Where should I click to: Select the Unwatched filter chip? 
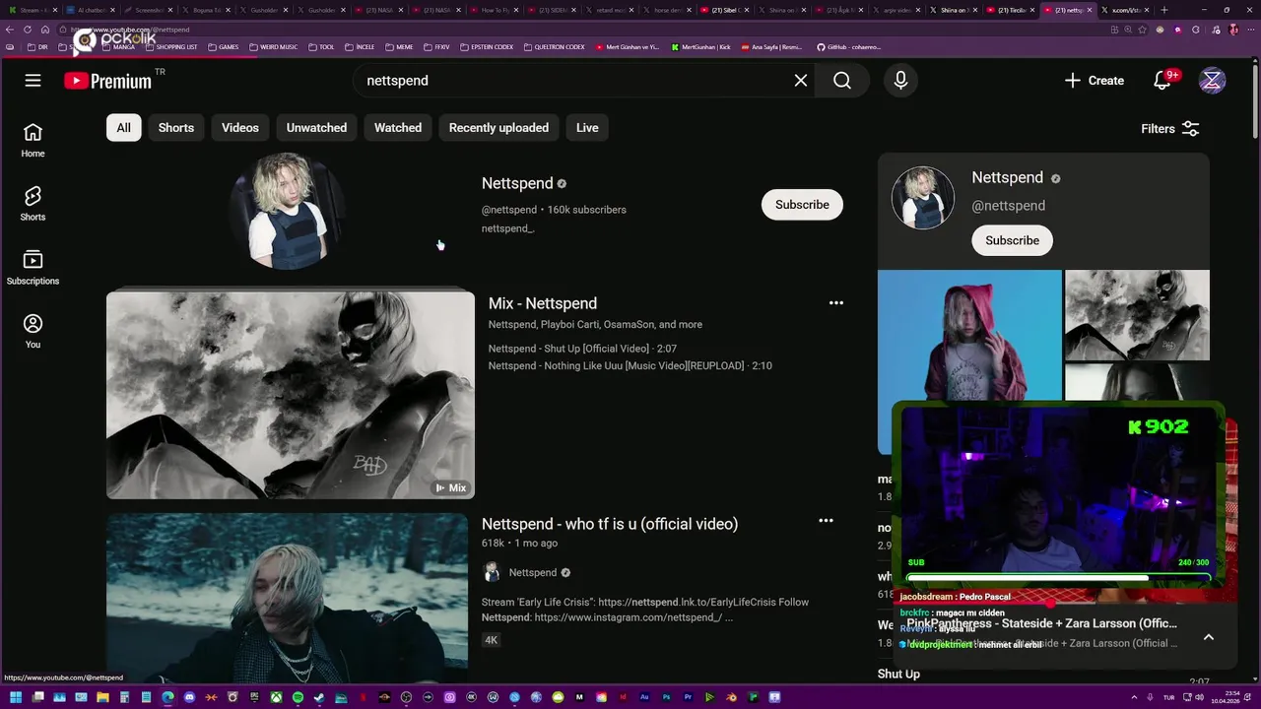click(316, 128)
